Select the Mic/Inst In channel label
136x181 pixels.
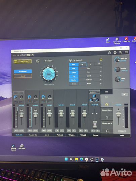click(x=19, y=135)
